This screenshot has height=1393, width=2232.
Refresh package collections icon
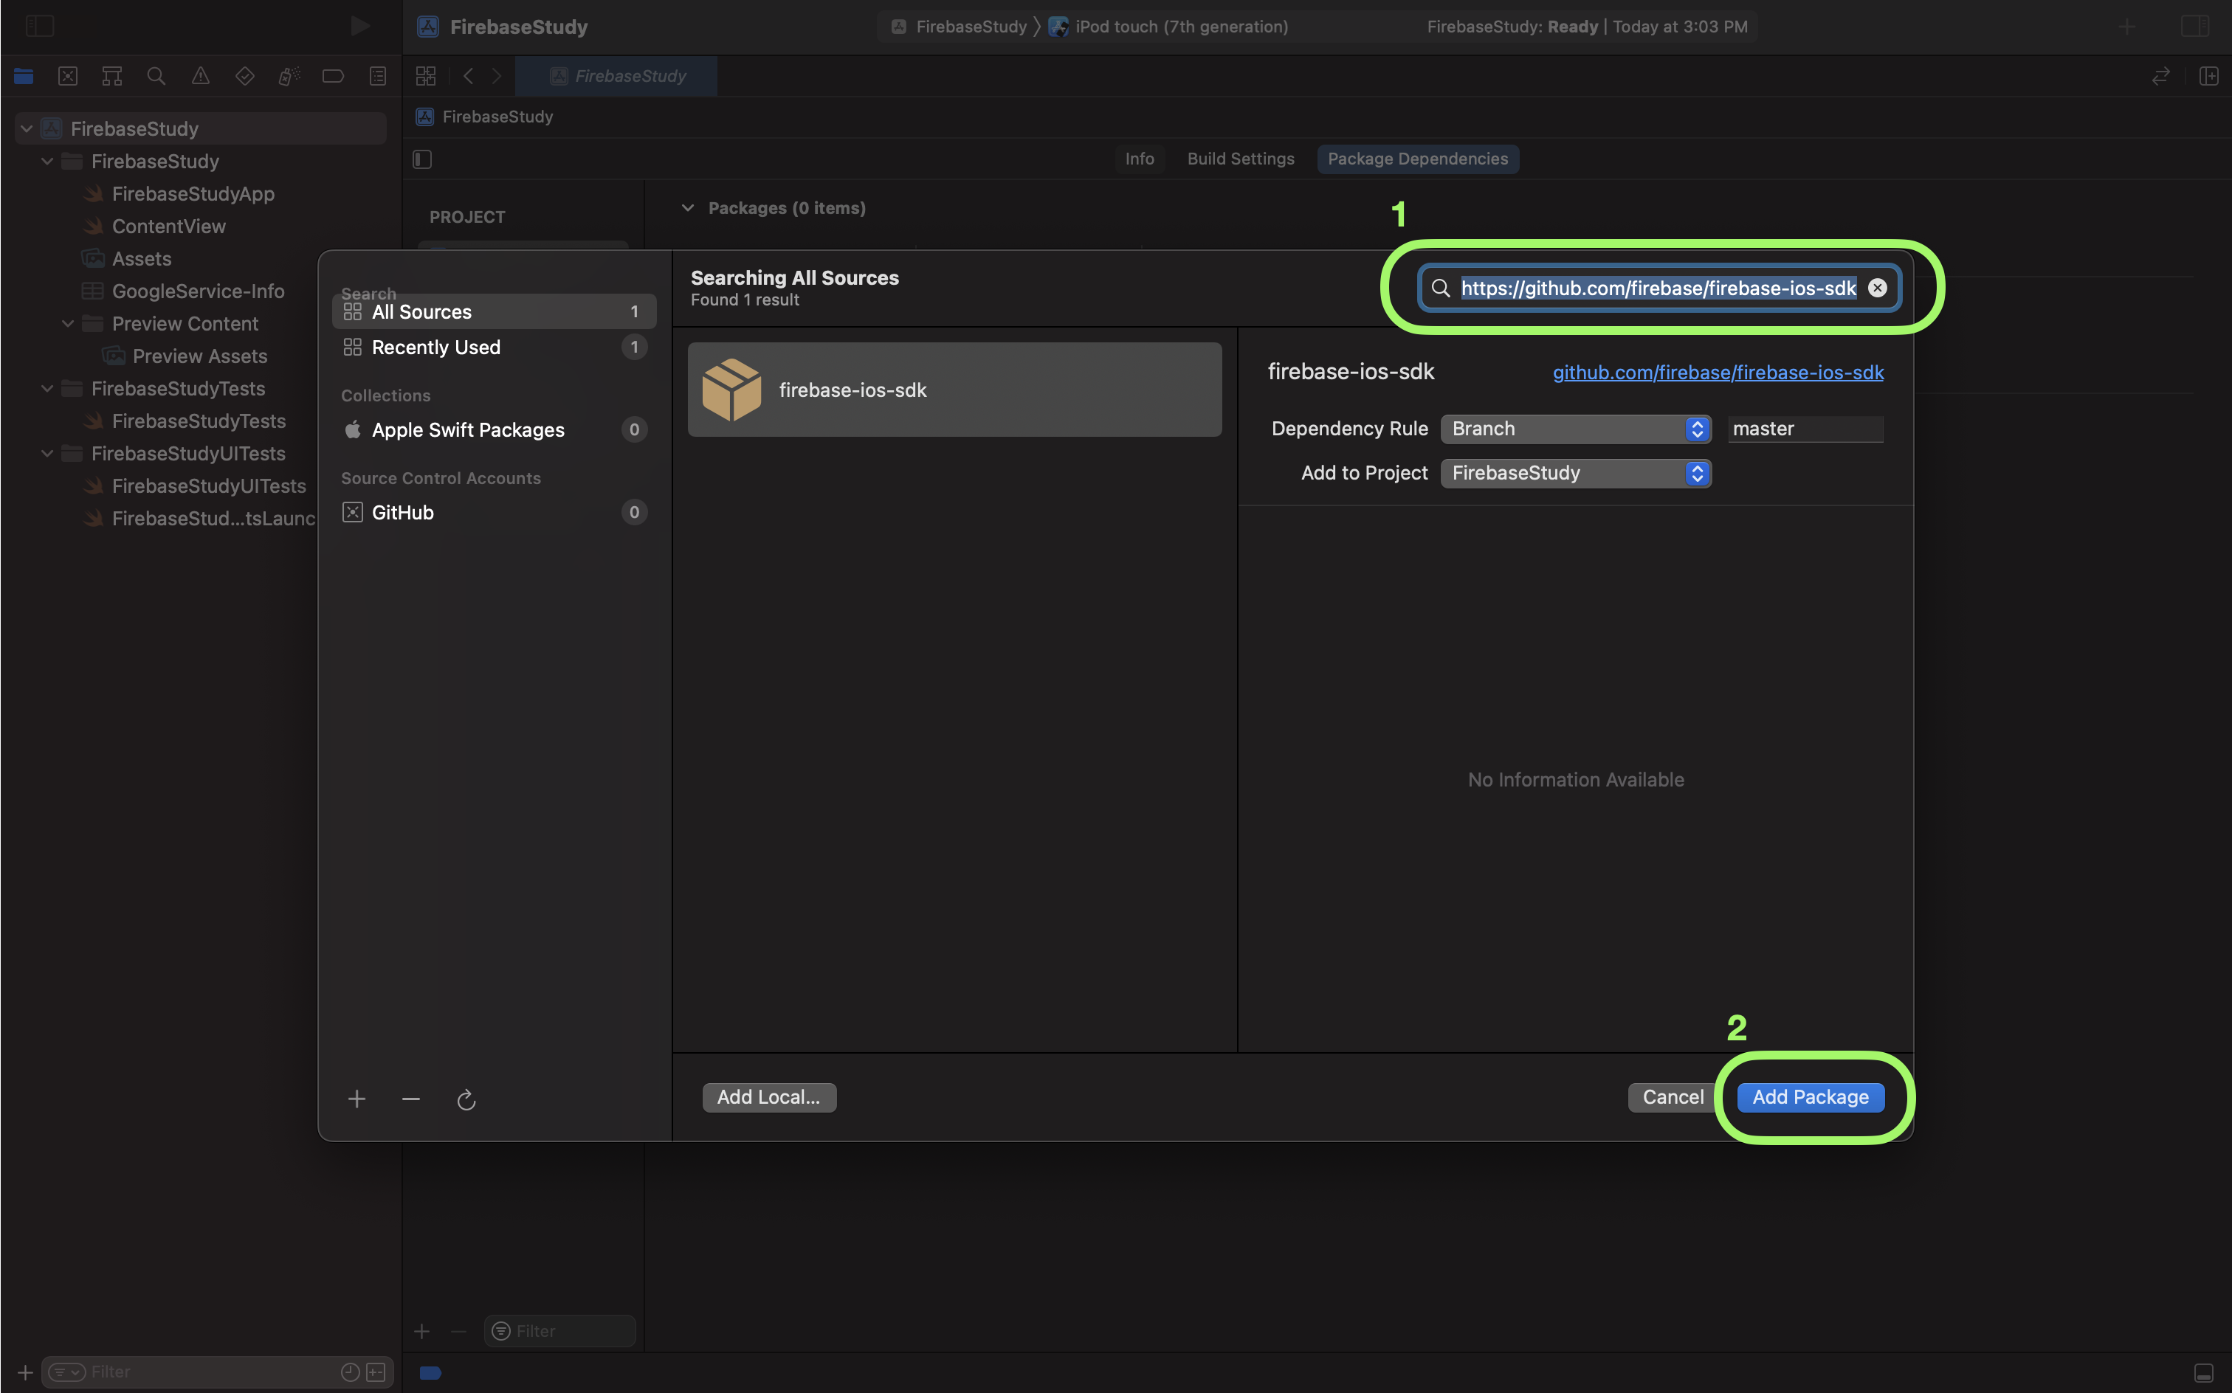[466, 1099]
